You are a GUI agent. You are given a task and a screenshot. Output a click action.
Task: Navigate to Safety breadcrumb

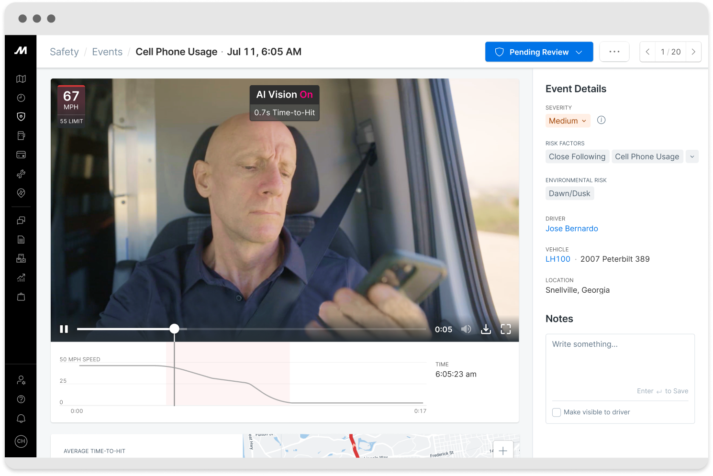[x=64, y=52]
